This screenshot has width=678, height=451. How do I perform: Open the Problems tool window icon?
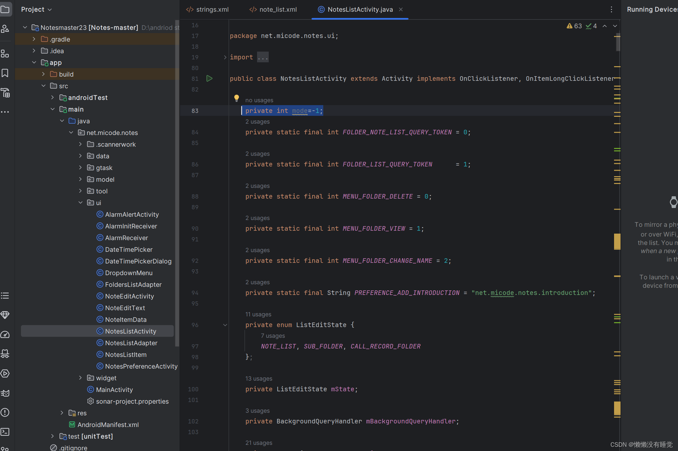5,412
